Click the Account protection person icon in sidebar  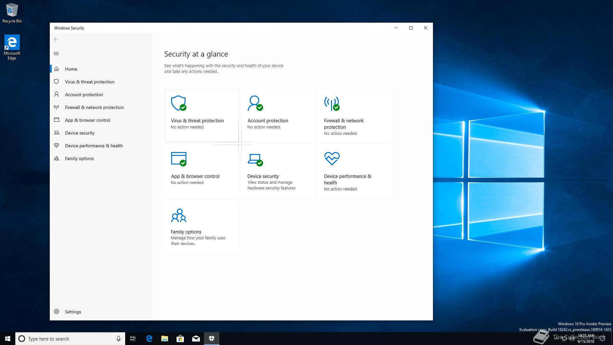(57, 95)
